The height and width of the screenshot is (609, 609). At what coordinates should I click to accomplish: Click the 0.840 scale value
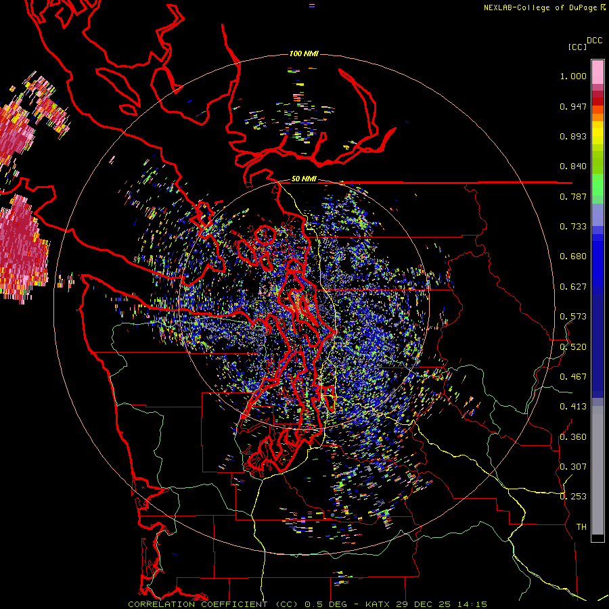(573, 166)
